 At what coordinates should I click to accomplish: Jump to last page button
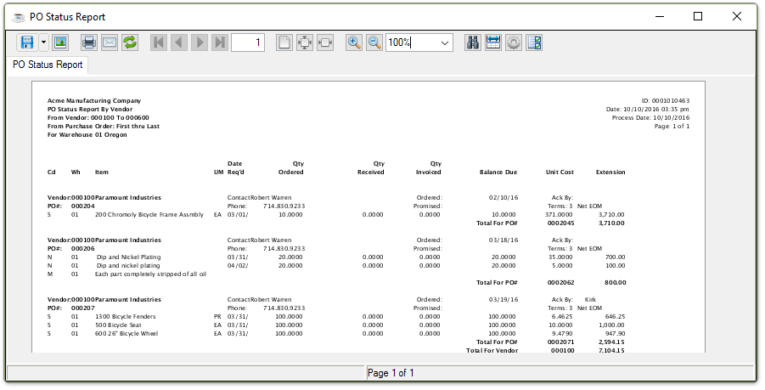tap(220, 42)
